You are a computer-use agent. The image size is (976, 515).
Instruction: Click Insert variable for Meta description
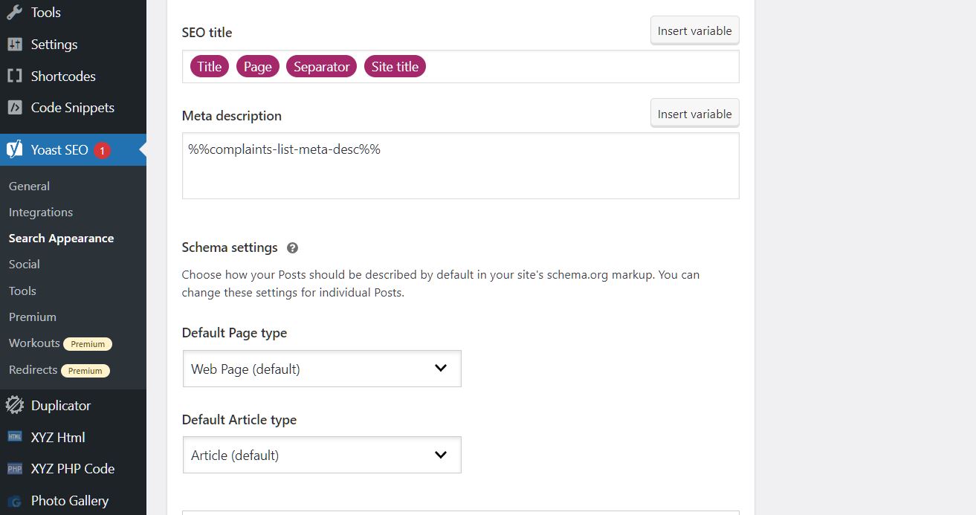[x=694, y=114]
